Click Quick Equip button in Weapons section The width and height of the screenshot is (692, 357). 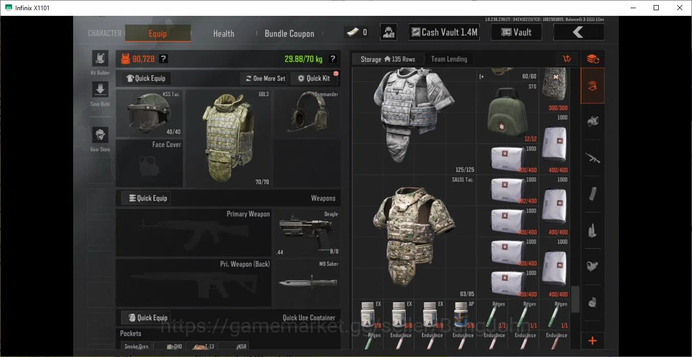146,198
